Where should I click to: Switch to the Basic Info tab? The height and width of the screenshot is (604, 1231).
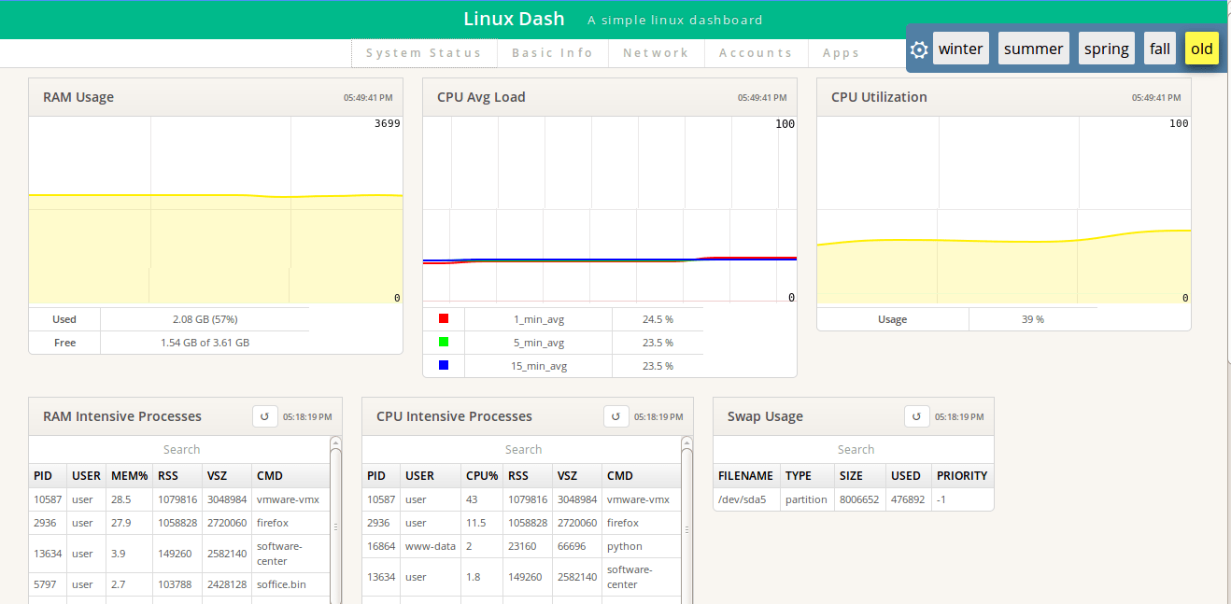552,53
